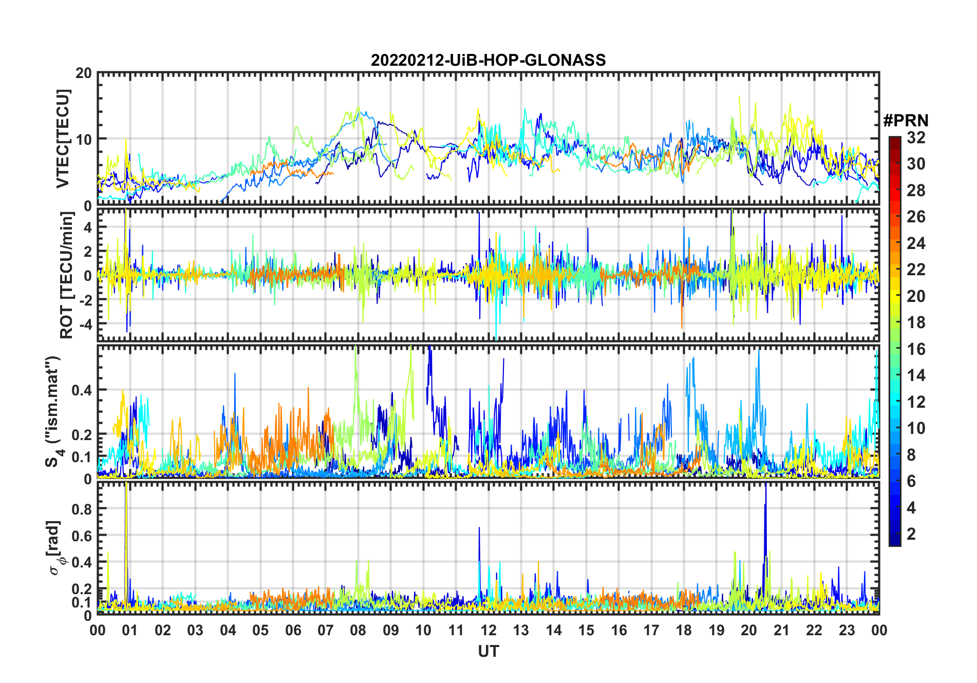The height and width of the screenshot is (683, 977).
Task: Click colorbar tick label 22
Action: point(916,269)
